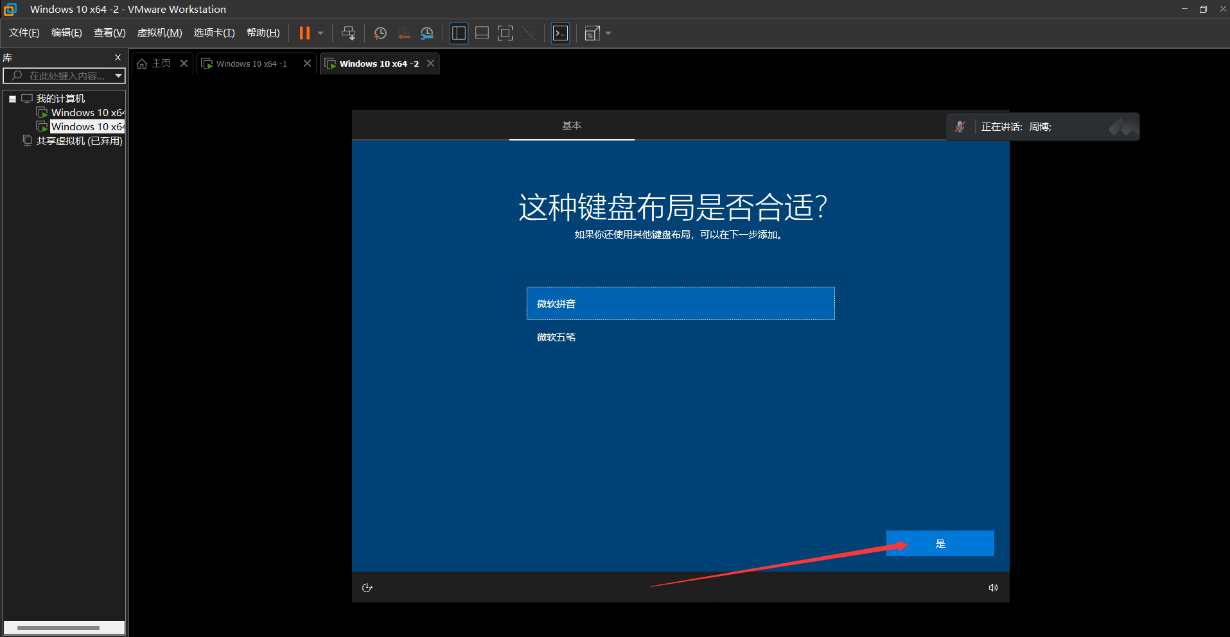Restore down the VMware Workstation window
1230x637 pixels.
[x=1203, y=9]
